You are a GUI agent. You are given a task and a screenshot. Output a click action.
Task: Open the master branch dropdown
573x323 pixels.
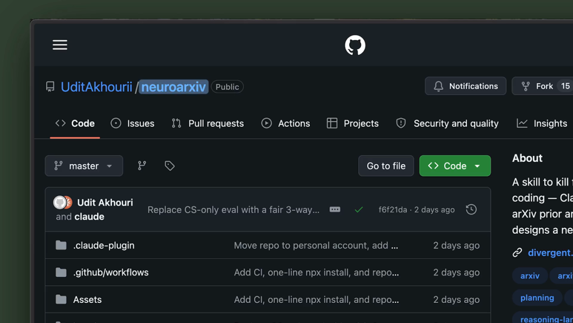click(84, 166)
